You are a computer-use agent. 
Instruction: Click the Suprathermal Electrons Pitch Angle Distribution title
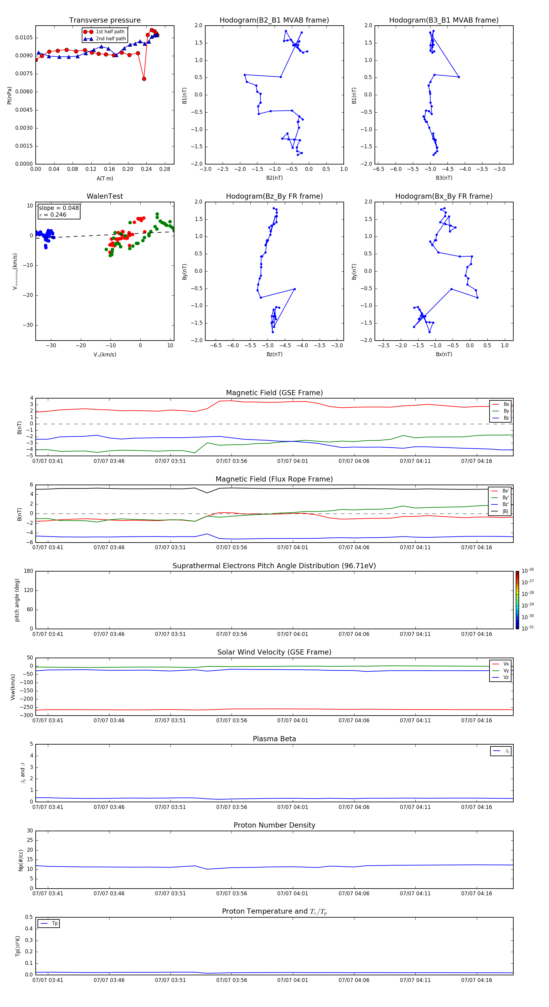274,566
